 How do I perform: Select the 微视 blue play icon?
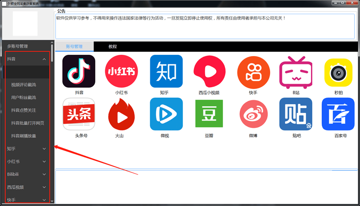[166, 114]
